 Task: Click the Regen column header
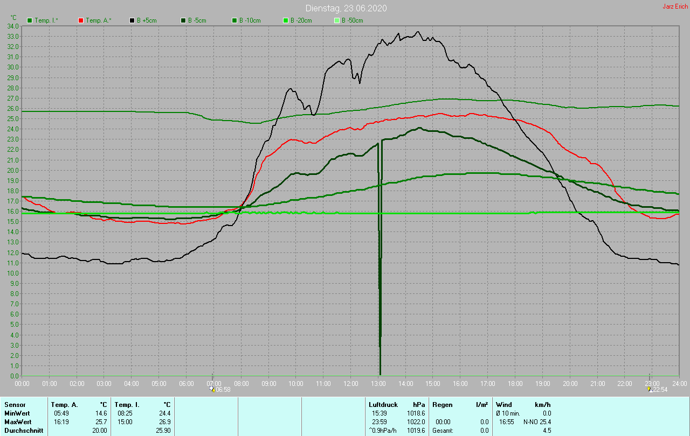(x=442, y=404)
